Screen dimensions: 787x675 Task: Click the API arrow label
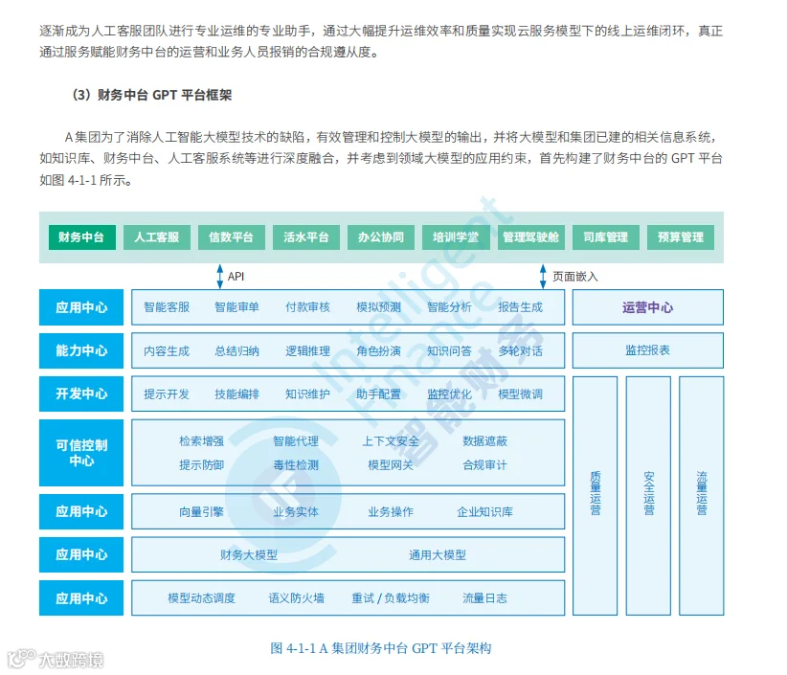236,277
